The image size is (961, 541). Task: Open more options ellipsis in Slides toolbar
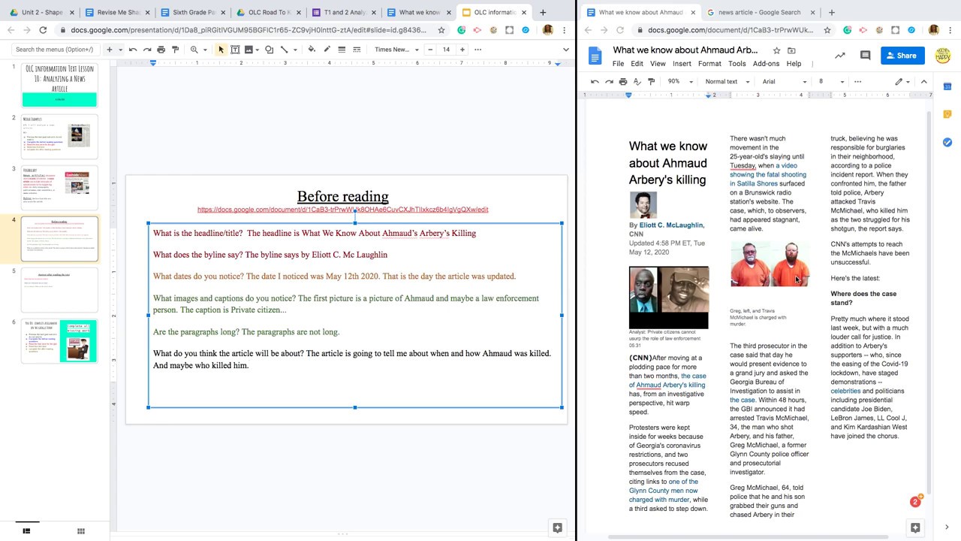[x=477, y=50]
